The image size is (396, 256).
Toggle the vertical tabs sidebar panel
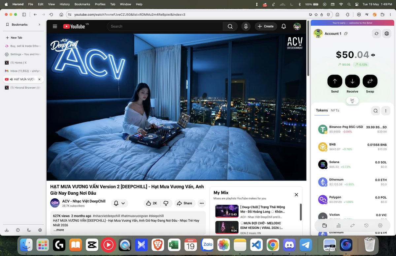pos(24,14)
